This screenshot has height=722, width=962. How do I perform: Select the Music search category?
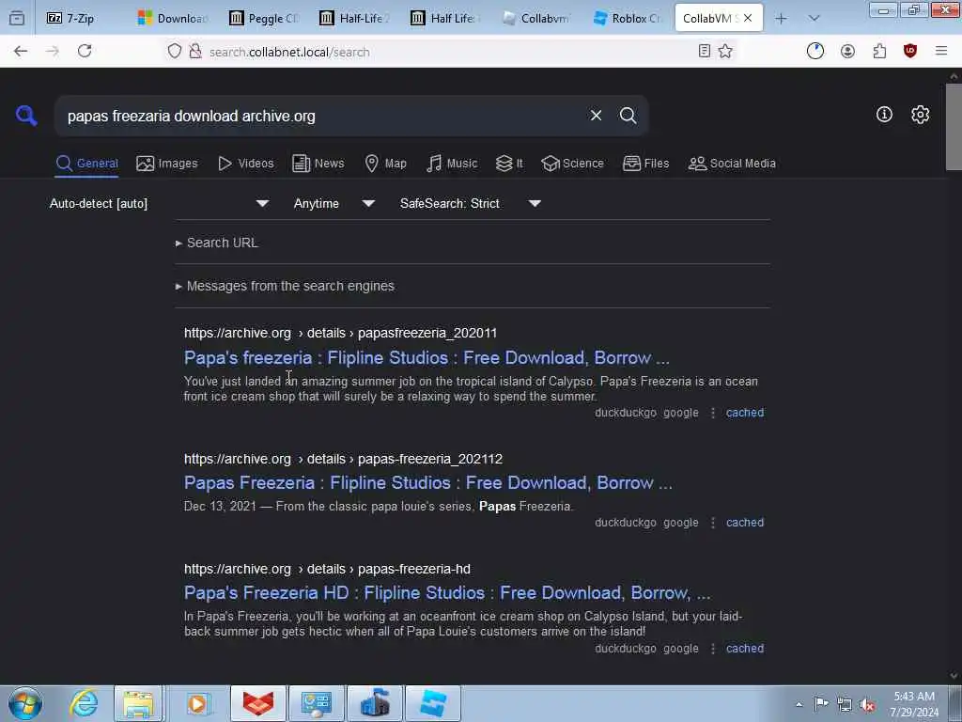click(x=452, y=164)
